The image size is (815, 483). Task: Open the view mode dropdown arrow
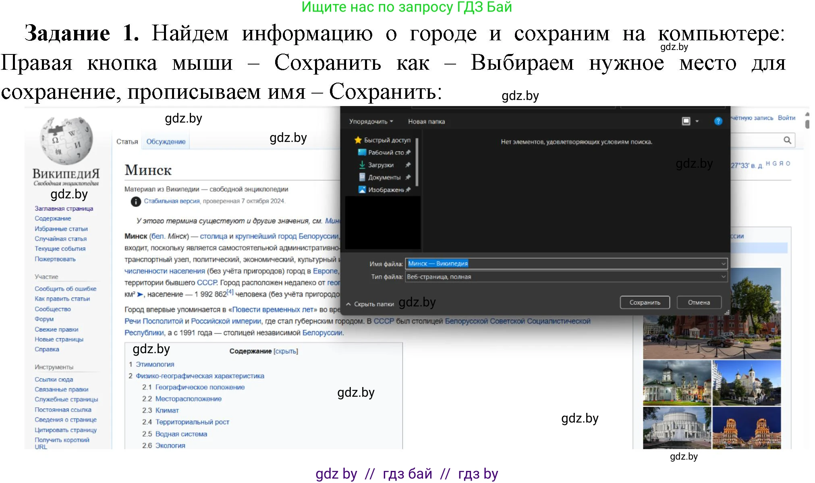point(697,121)
